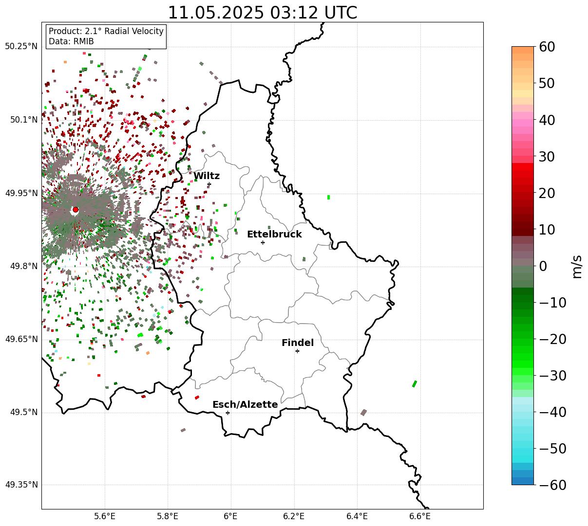Click the 'Data: RMIB' label
The image size is (588, 526).
(71, 41)
